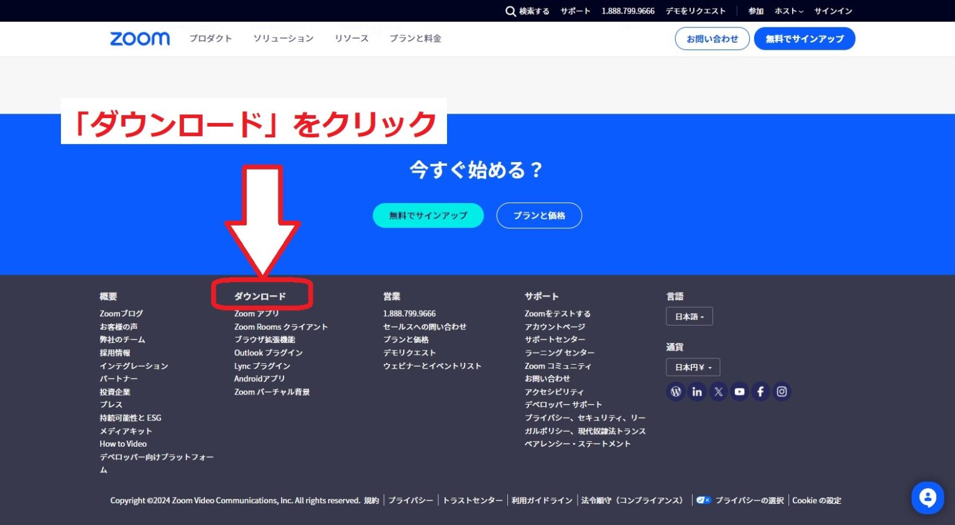Expand the ホスト dropdown in the top bar
955x525 pixels.
788,11
